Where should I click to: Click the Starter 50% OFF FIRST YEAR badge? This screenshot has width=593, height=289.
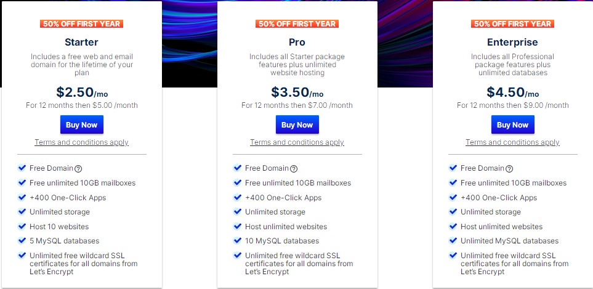click(x=81, y=24)
